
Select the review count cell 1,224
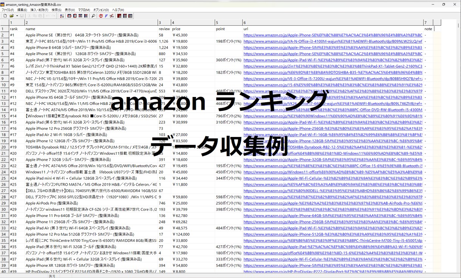click(x=164, y=48)
